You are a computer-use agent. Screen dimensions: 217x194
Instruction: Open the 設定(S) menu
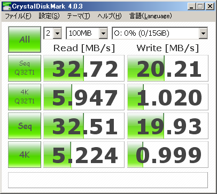(49, 17)
